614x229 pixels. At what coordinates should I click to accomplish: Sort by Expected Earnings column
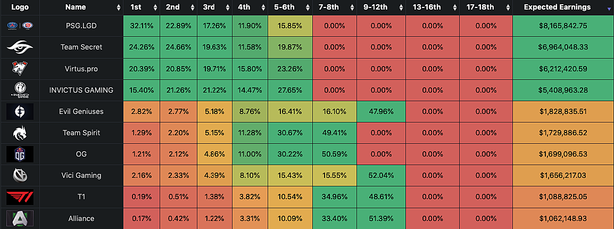pos(557,7)
